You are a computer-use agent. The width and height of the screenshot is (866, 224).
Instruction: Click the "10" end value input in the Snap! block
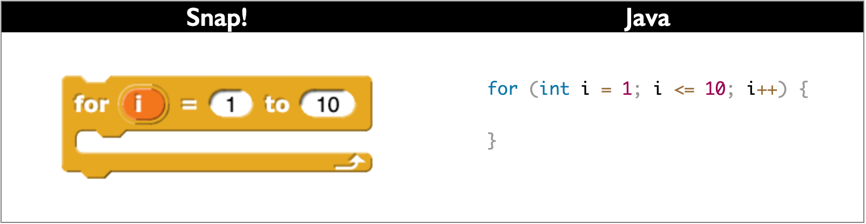[x=328, y=104]
